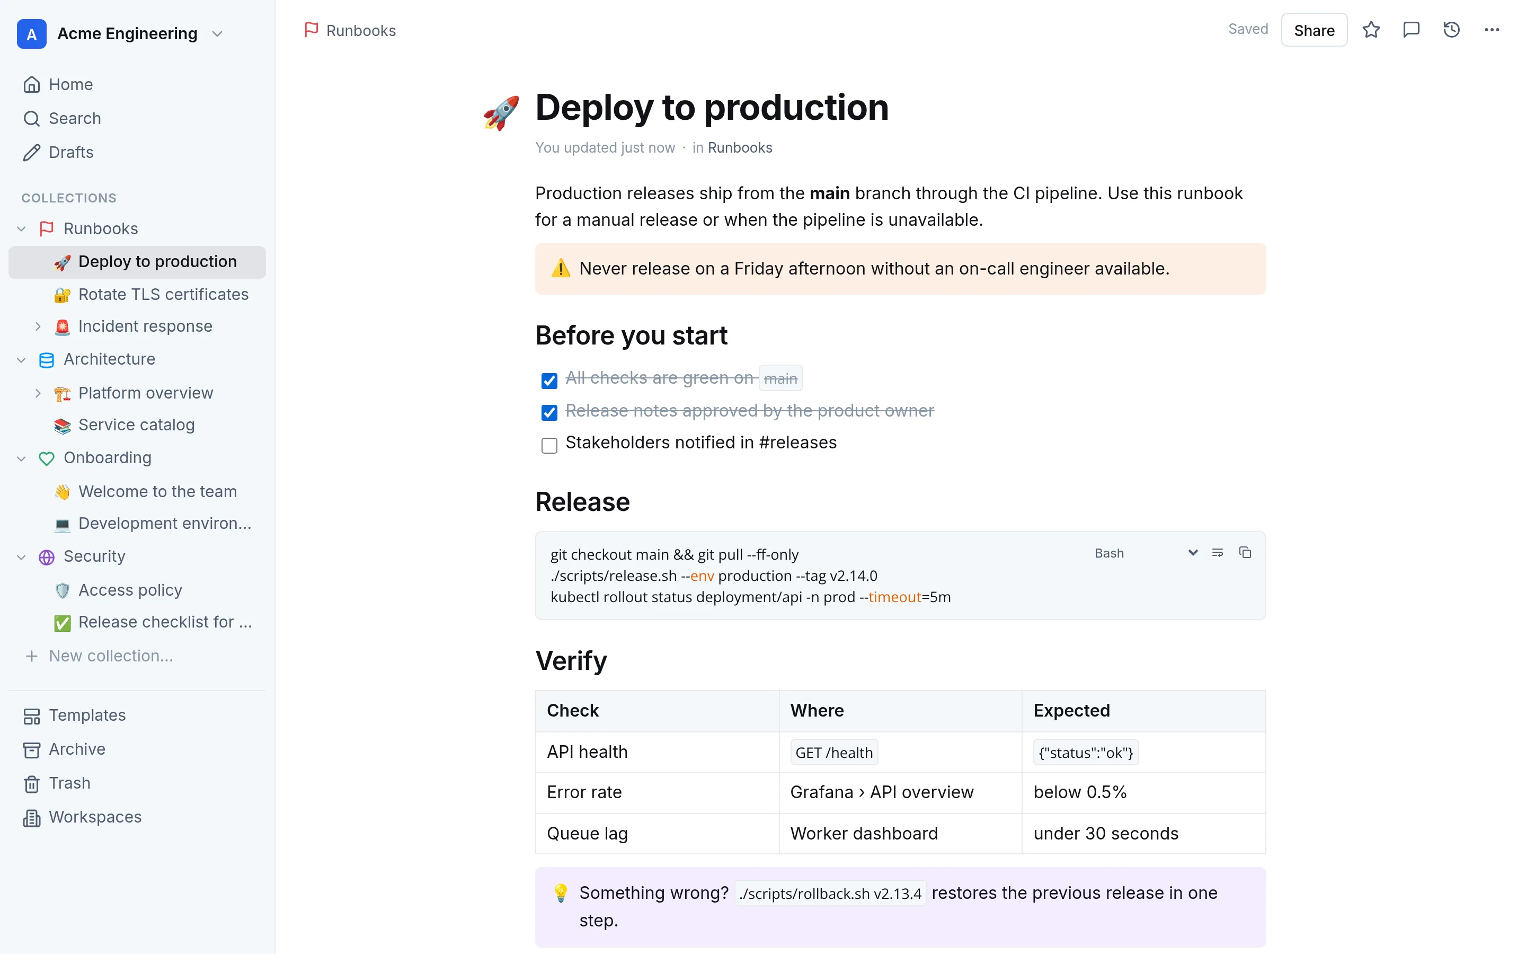Image resolution: width=1526 pixels, height=954 pixels.
Task: Click the 'GET /health' table cell
Action: click(900, 752)
